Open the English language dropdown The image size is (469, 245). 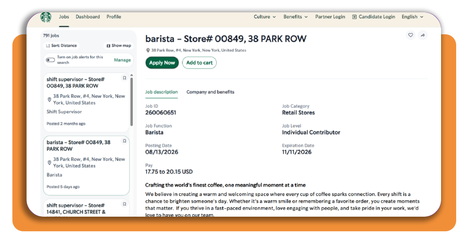(413, 17)
